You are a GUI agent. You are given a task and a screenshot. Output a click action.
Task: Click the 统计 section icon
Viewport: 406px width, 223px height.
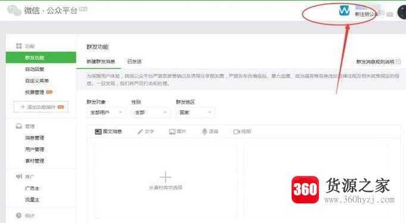pos(18,215)
